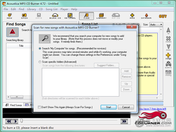Open the Help menu
176x132 pixels.
74,9
